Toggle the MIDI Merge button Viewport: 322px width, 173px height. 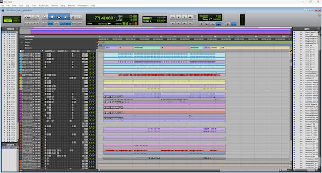point(213,24)
